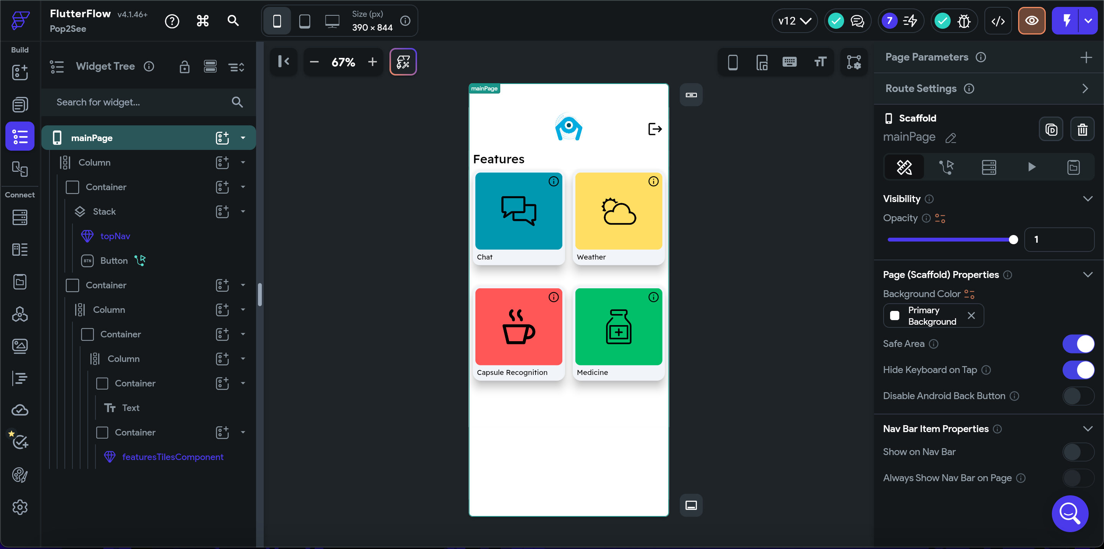This screenshot has height=549, width=1104.
Task: Zoom in canvas with plus button
Action: point(372,62)
